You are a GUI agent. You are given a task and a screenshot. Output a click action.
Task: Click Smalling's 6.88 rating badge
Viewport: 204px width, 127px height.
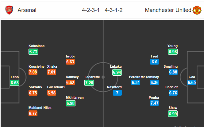click(x=173, y=72)
